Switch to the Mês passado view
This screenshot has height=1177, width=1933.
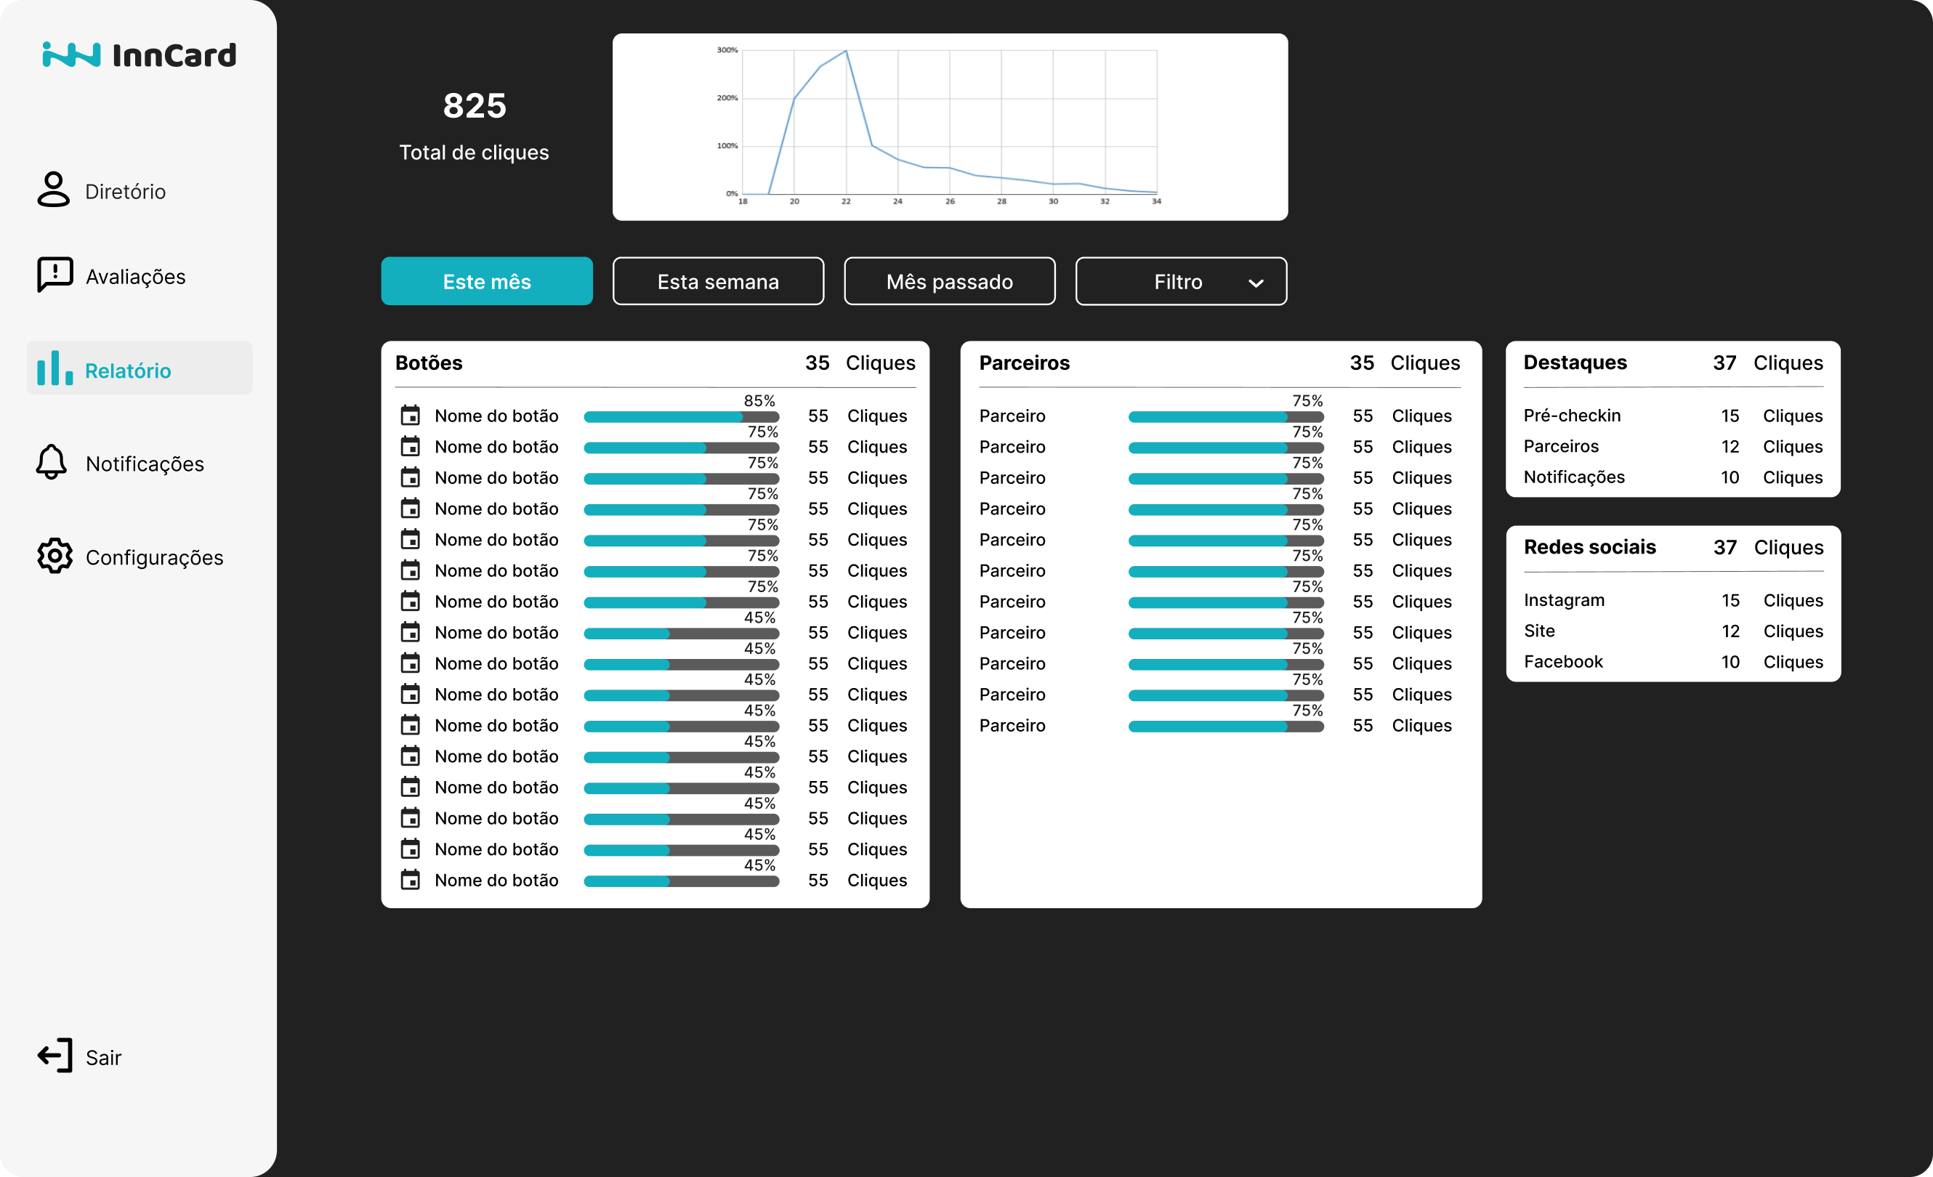pyautogui.click(x=949, y=280)
